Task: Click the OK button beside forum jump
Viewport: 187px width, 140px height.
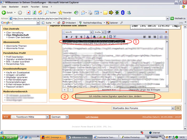Action: (x=178, y=108)
